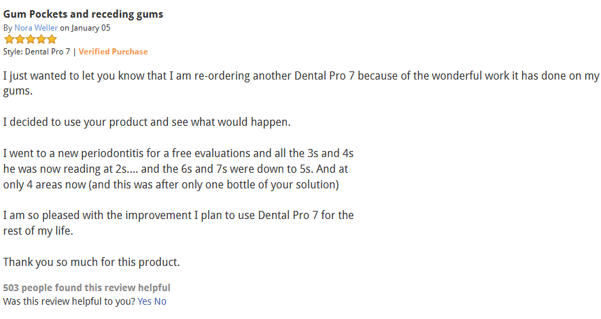The width and height of the screenshot is (601, 319).
Task: Click the line starting 'I just wanted to let you know'
Action: 300,75
